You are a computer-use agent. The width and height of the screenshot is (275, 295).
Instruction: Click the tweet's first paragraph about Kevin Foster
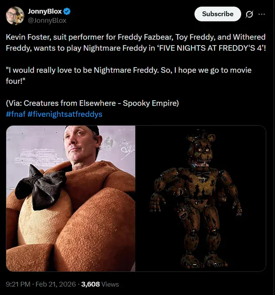click(86, 37)
